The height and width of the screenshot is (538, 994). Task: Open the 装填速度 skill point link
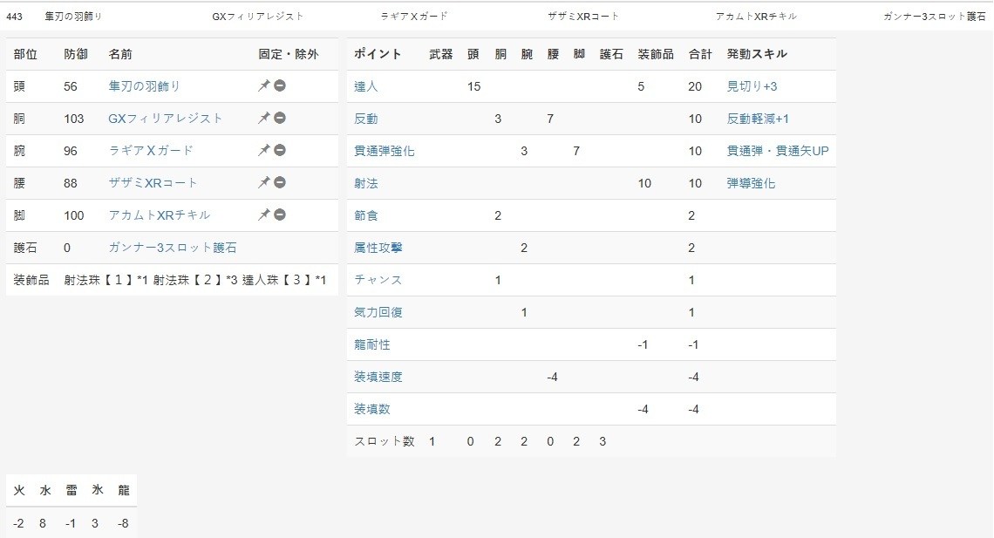point(378,377)
